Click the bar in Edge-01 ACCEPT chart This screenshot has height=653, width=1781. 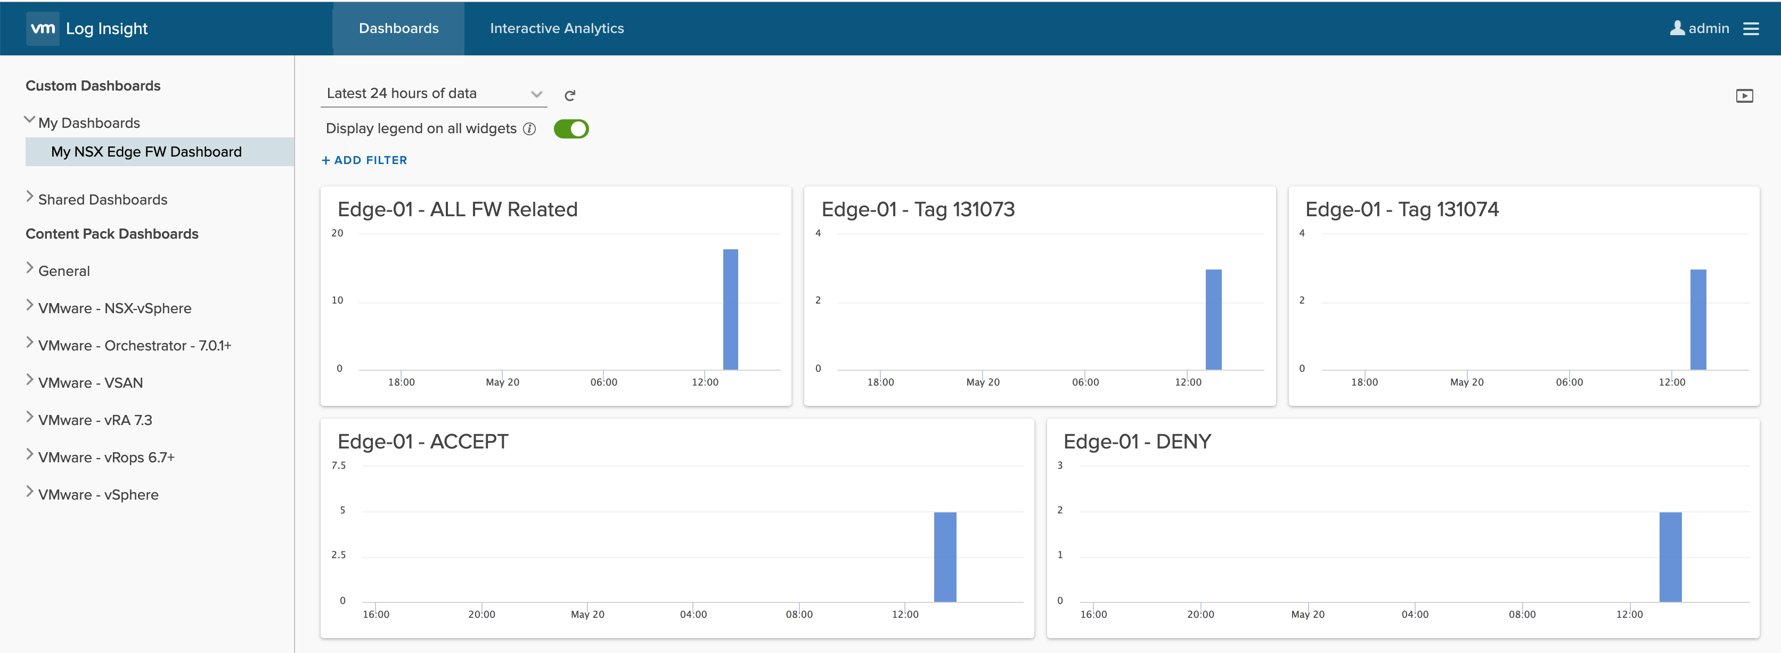pos(944,557)
